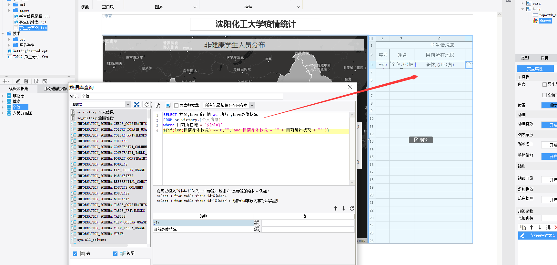
Task: Click connection tools icon next to JDBC2
Action: click(137, 104)
